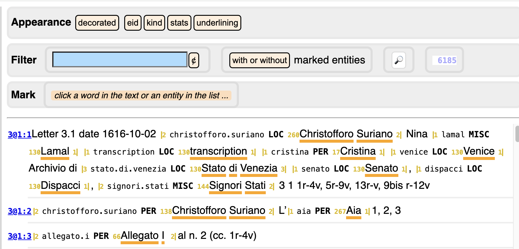Select the entity word 'Venice'
Viewport: 519px width, 249px height.
click(479, 151)
